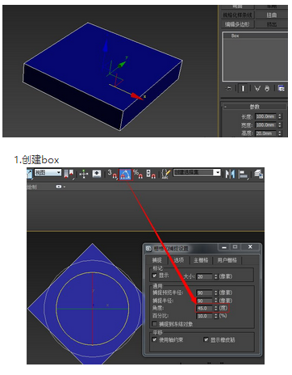The width and height of the screenshot is (292, 375).
Task: Toggle the Angle Snap magnet icon
Action: (x=125, y=174)
